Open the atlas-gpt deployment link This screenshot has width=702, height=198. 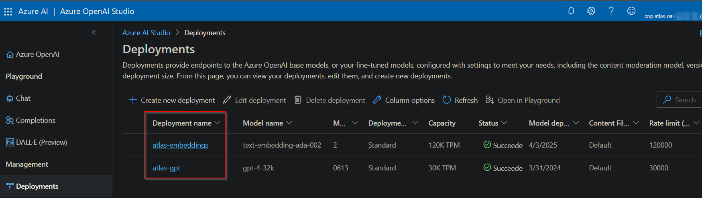[x=166, y=168]
